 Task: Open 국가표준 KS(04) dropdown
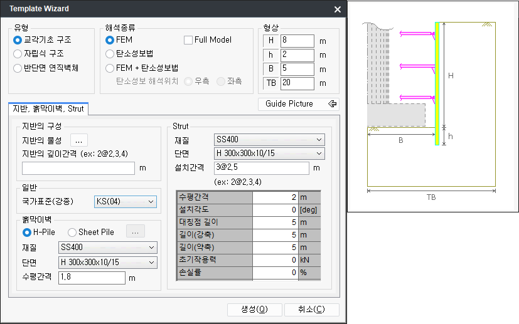(x=124, y=201)
